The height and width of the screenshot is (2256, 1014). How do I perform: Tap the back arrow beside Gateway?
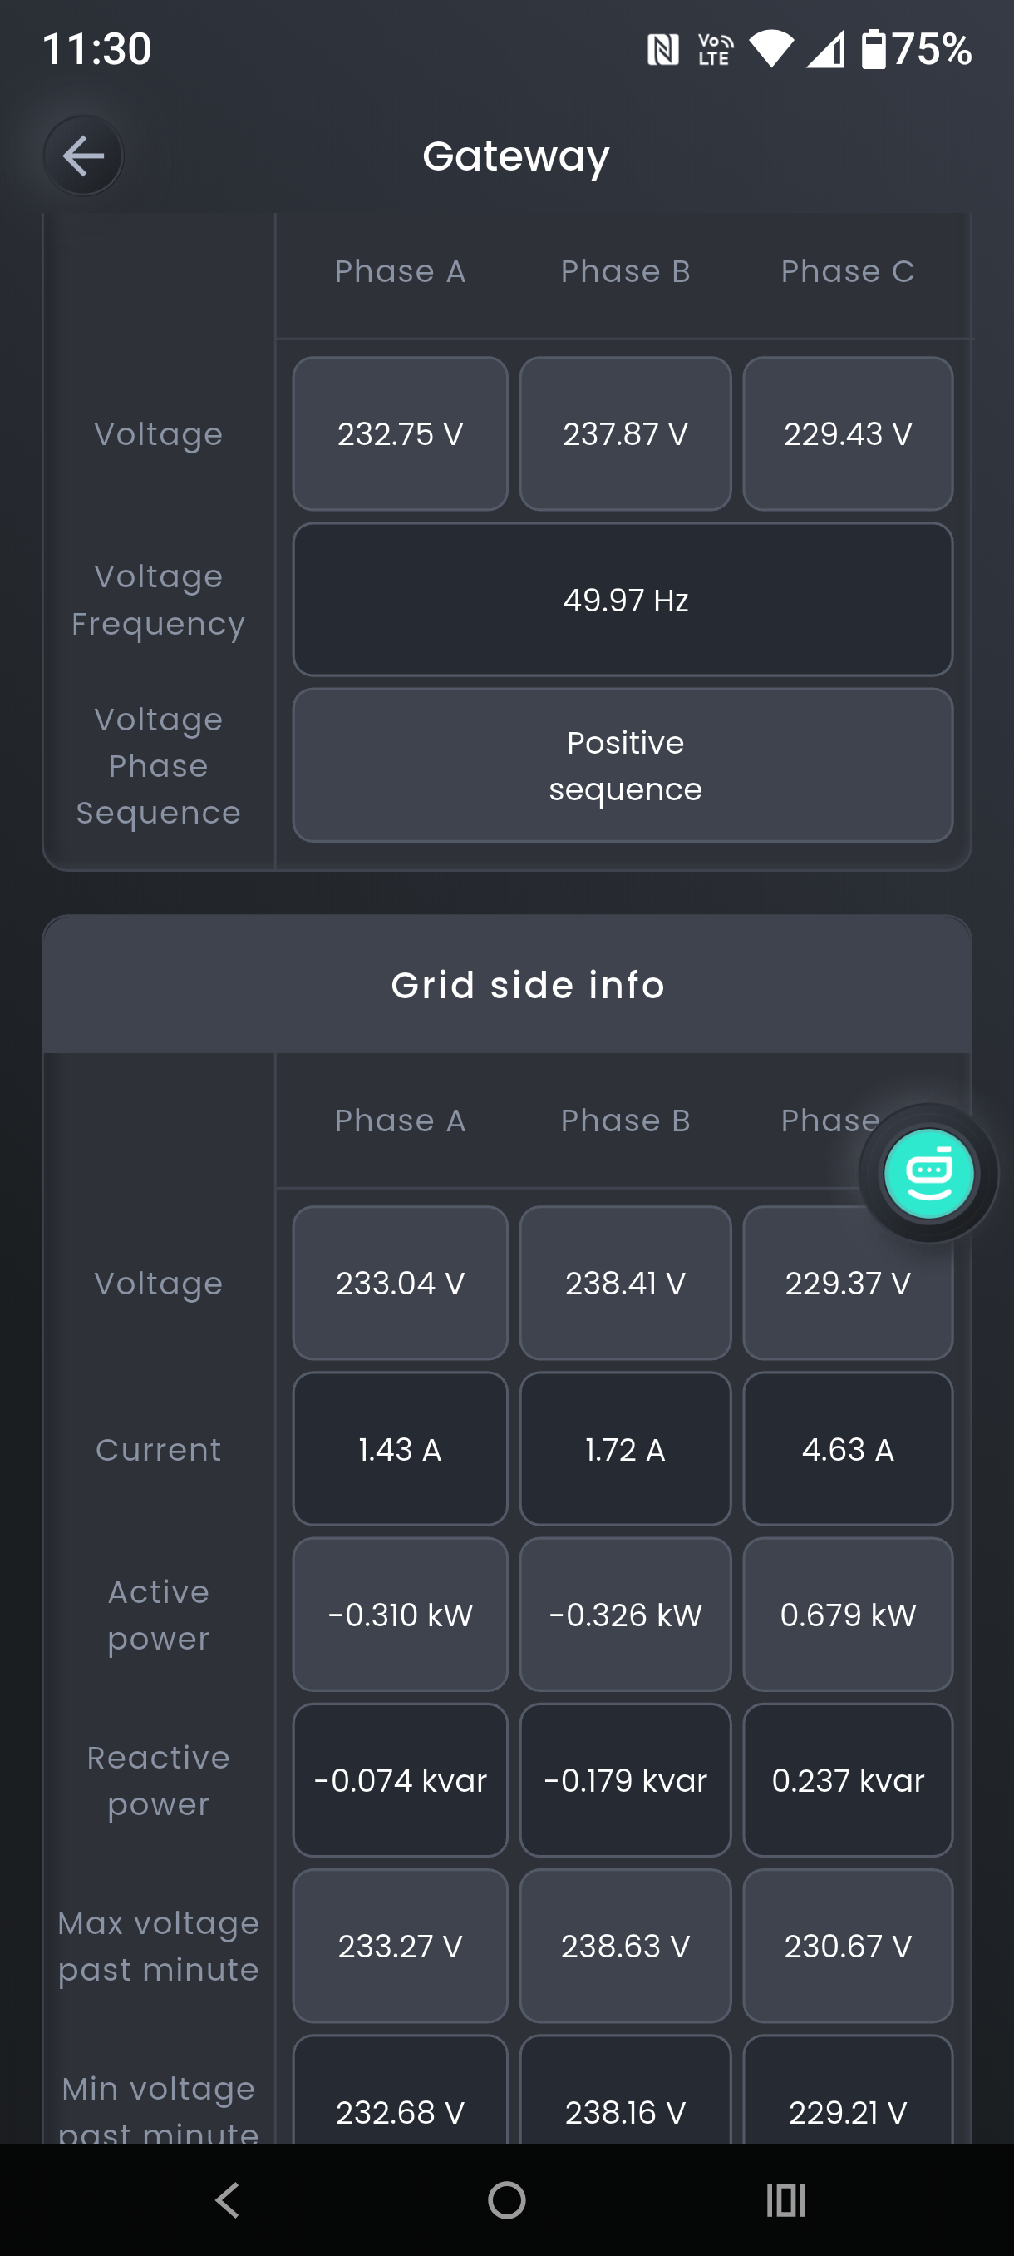83,156
